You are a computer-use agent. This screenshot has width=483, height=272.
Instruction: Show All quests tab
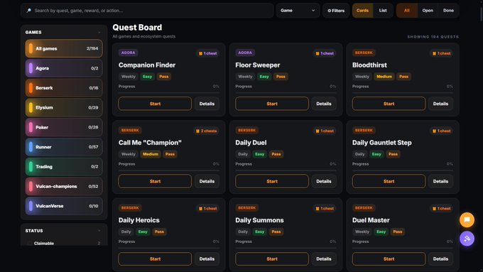tap(407, 11)
